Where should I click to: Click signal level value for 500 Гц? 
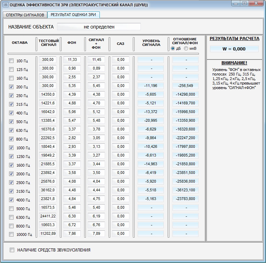tap(151, 120)
